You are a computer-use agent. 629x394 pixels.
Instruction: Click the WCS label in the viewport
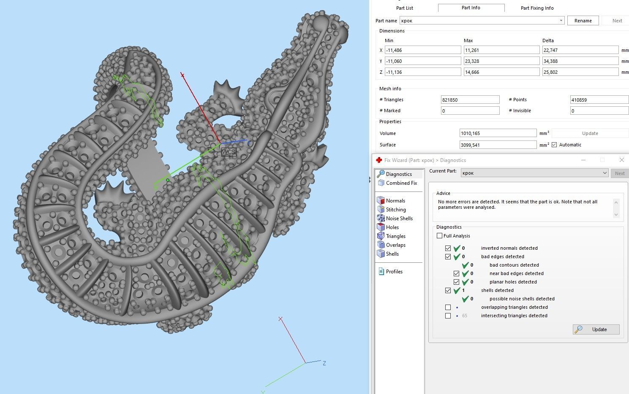tap(229, 152)
